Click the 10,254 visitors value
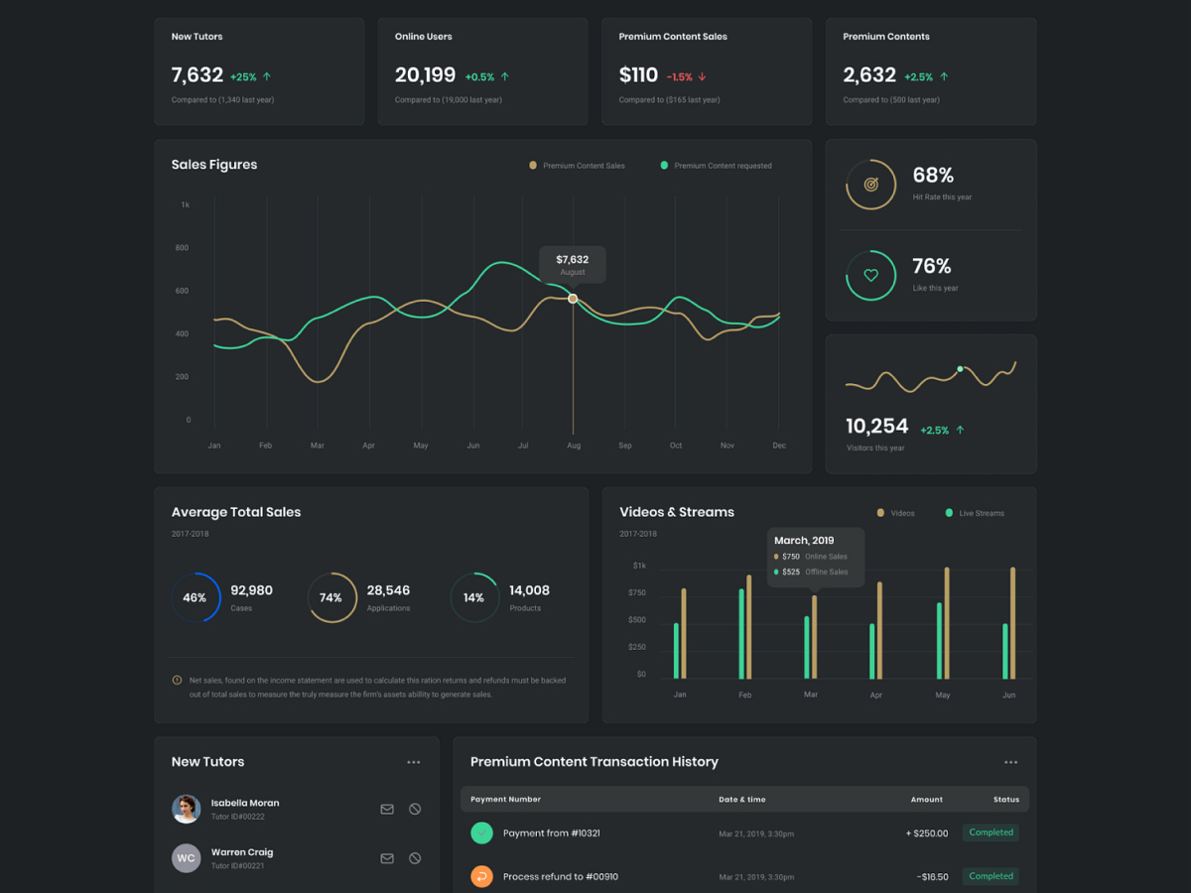This screenshot has height=893, width=1191. click(877, 427)
